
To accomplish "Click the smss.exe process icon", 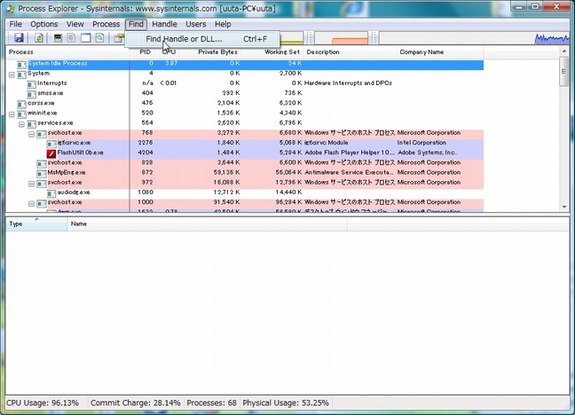I will (x=32, y=95).
